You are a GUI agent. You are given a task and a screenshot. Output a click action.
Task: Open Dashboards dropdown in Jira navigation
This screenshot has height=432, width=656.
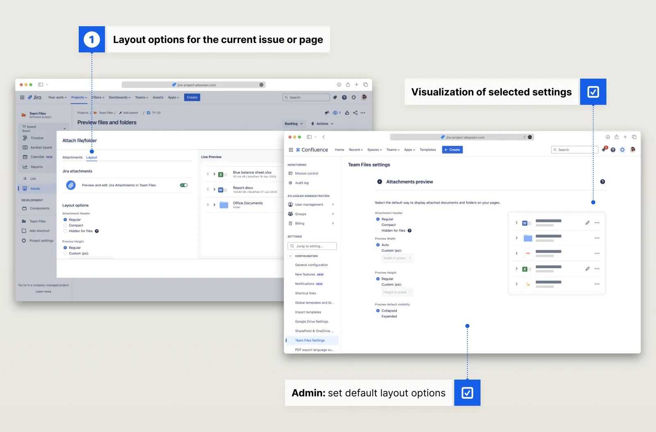(x=120, y=97)
